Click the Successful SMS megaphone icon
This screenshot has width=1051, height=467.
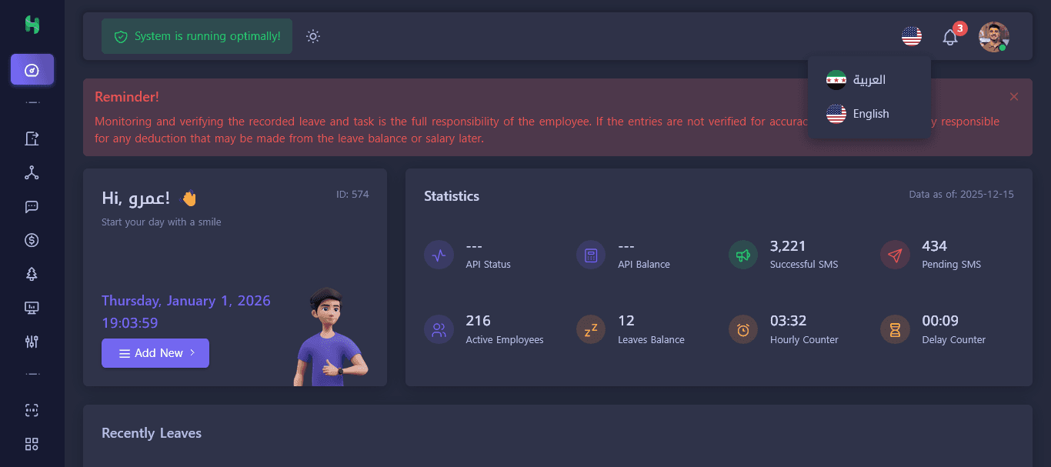pyautogui.click(x=742, y=255)
